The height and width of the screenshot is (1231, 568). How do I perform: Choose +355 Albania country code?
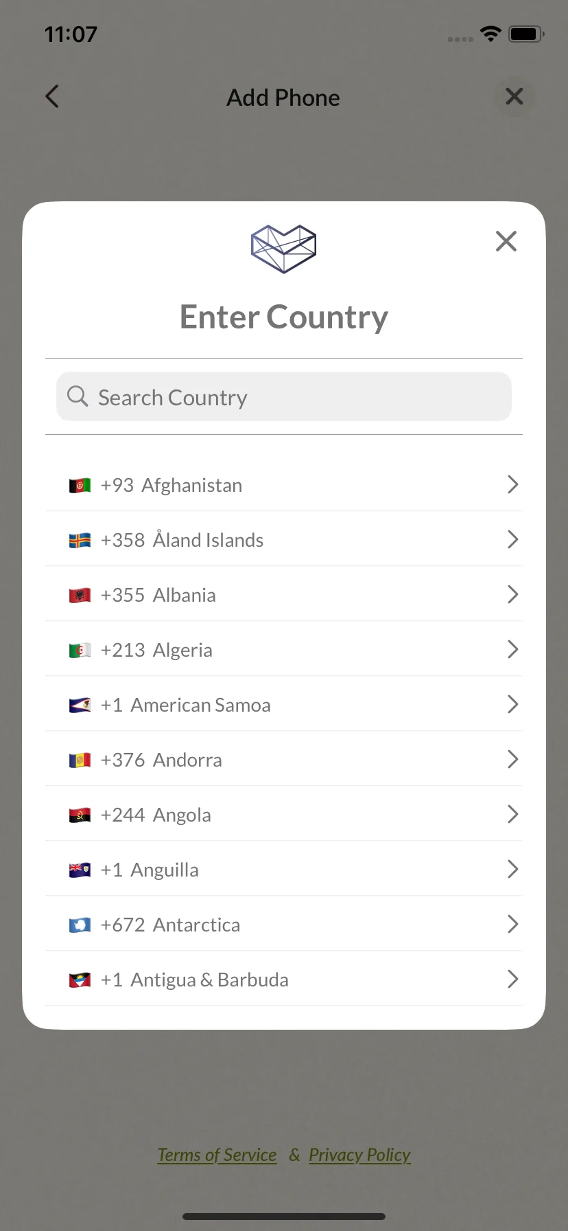coord(284,594)
